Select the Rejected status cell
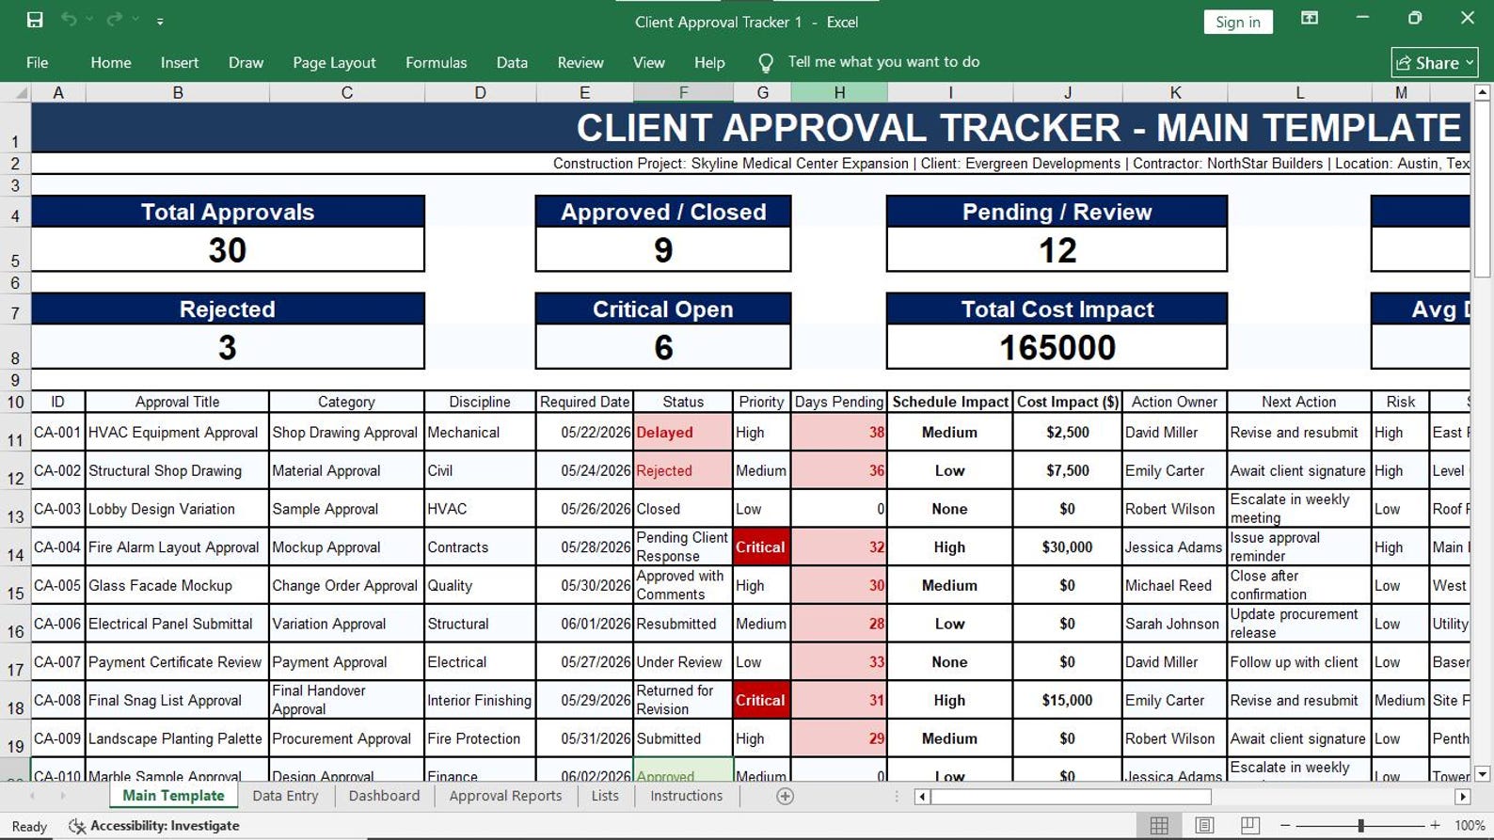Viewport: 1494px width, 840px height. (x=683, y=471)
